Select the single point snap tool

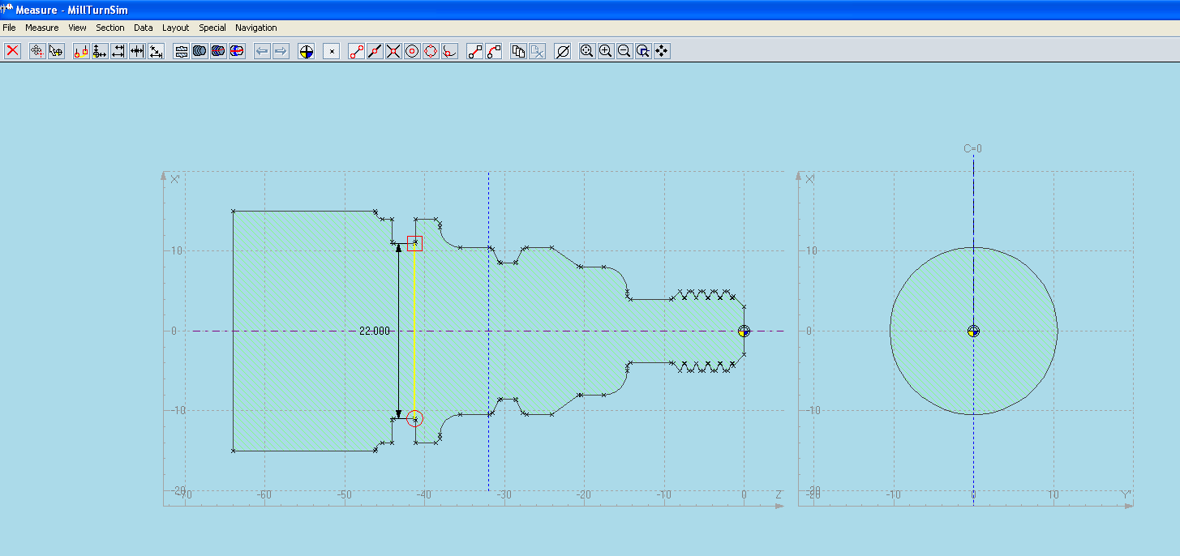[331, 51]
